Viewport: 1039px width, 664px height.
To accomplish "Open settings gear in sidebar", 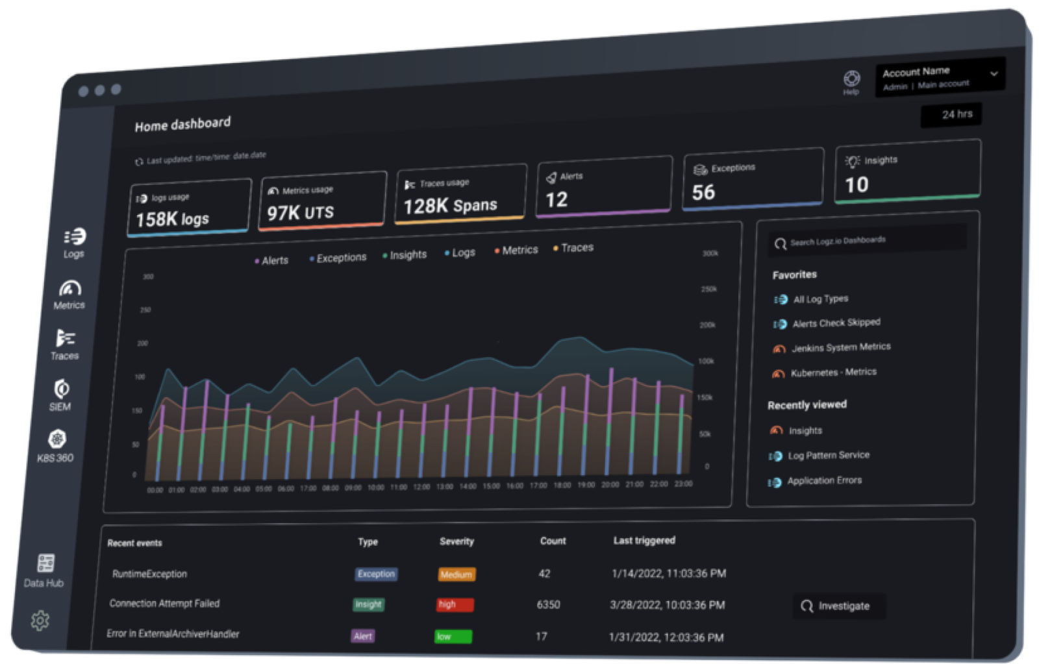I will tap(40, 621).
